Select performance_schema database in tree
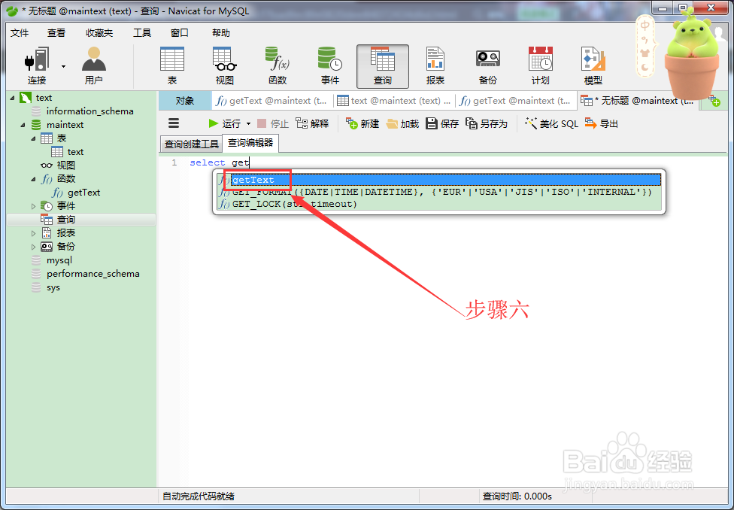Screen dimensions: 734x510 93,274
